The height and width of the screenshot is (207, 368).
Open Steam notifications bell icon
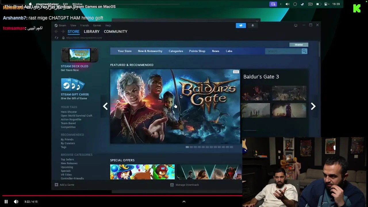pos(253,25)
